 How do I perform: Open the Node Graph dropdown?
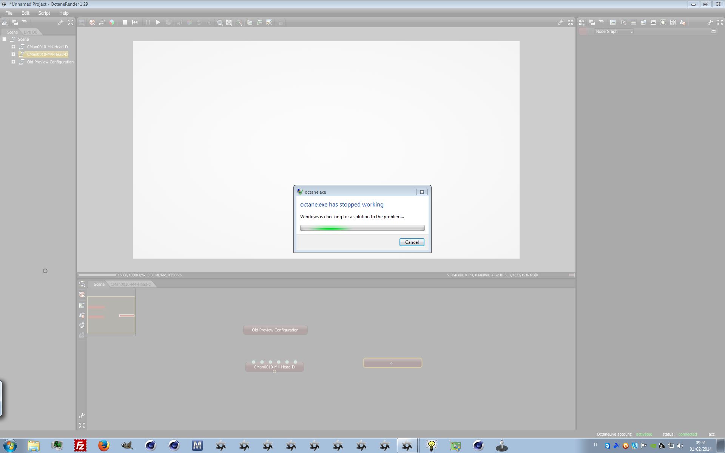click(x=614, y=32)
